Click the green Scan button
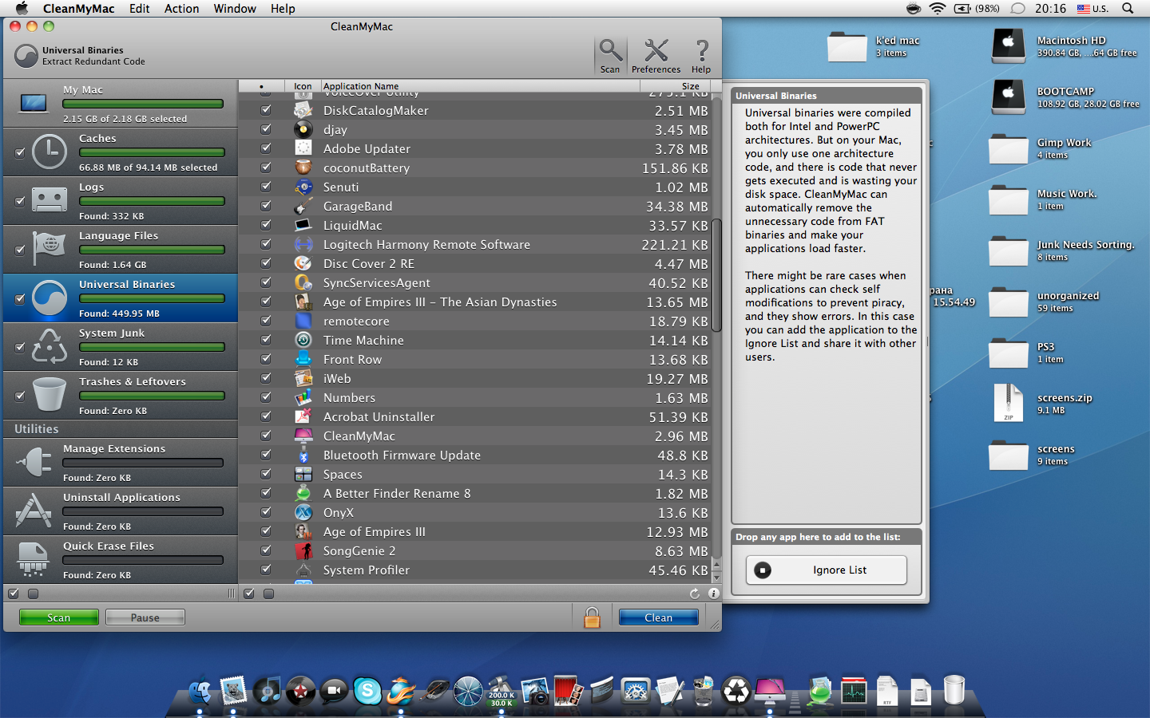1150x718 pixels. click(59, 617)
